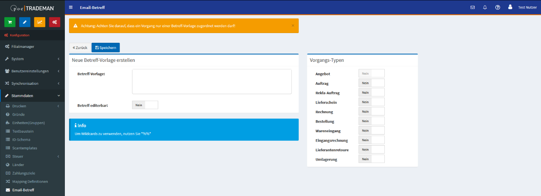Open Textbaustein in the sidebar
This screenshot has width=541, height=196.
coord(23,131)
